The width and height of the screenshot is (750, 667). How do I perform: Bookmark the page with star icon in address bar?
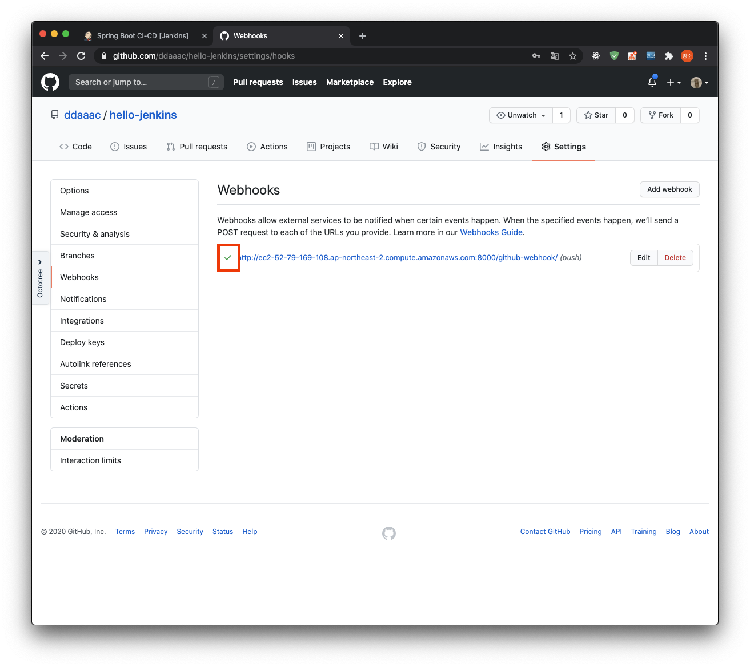coord(573,56)
